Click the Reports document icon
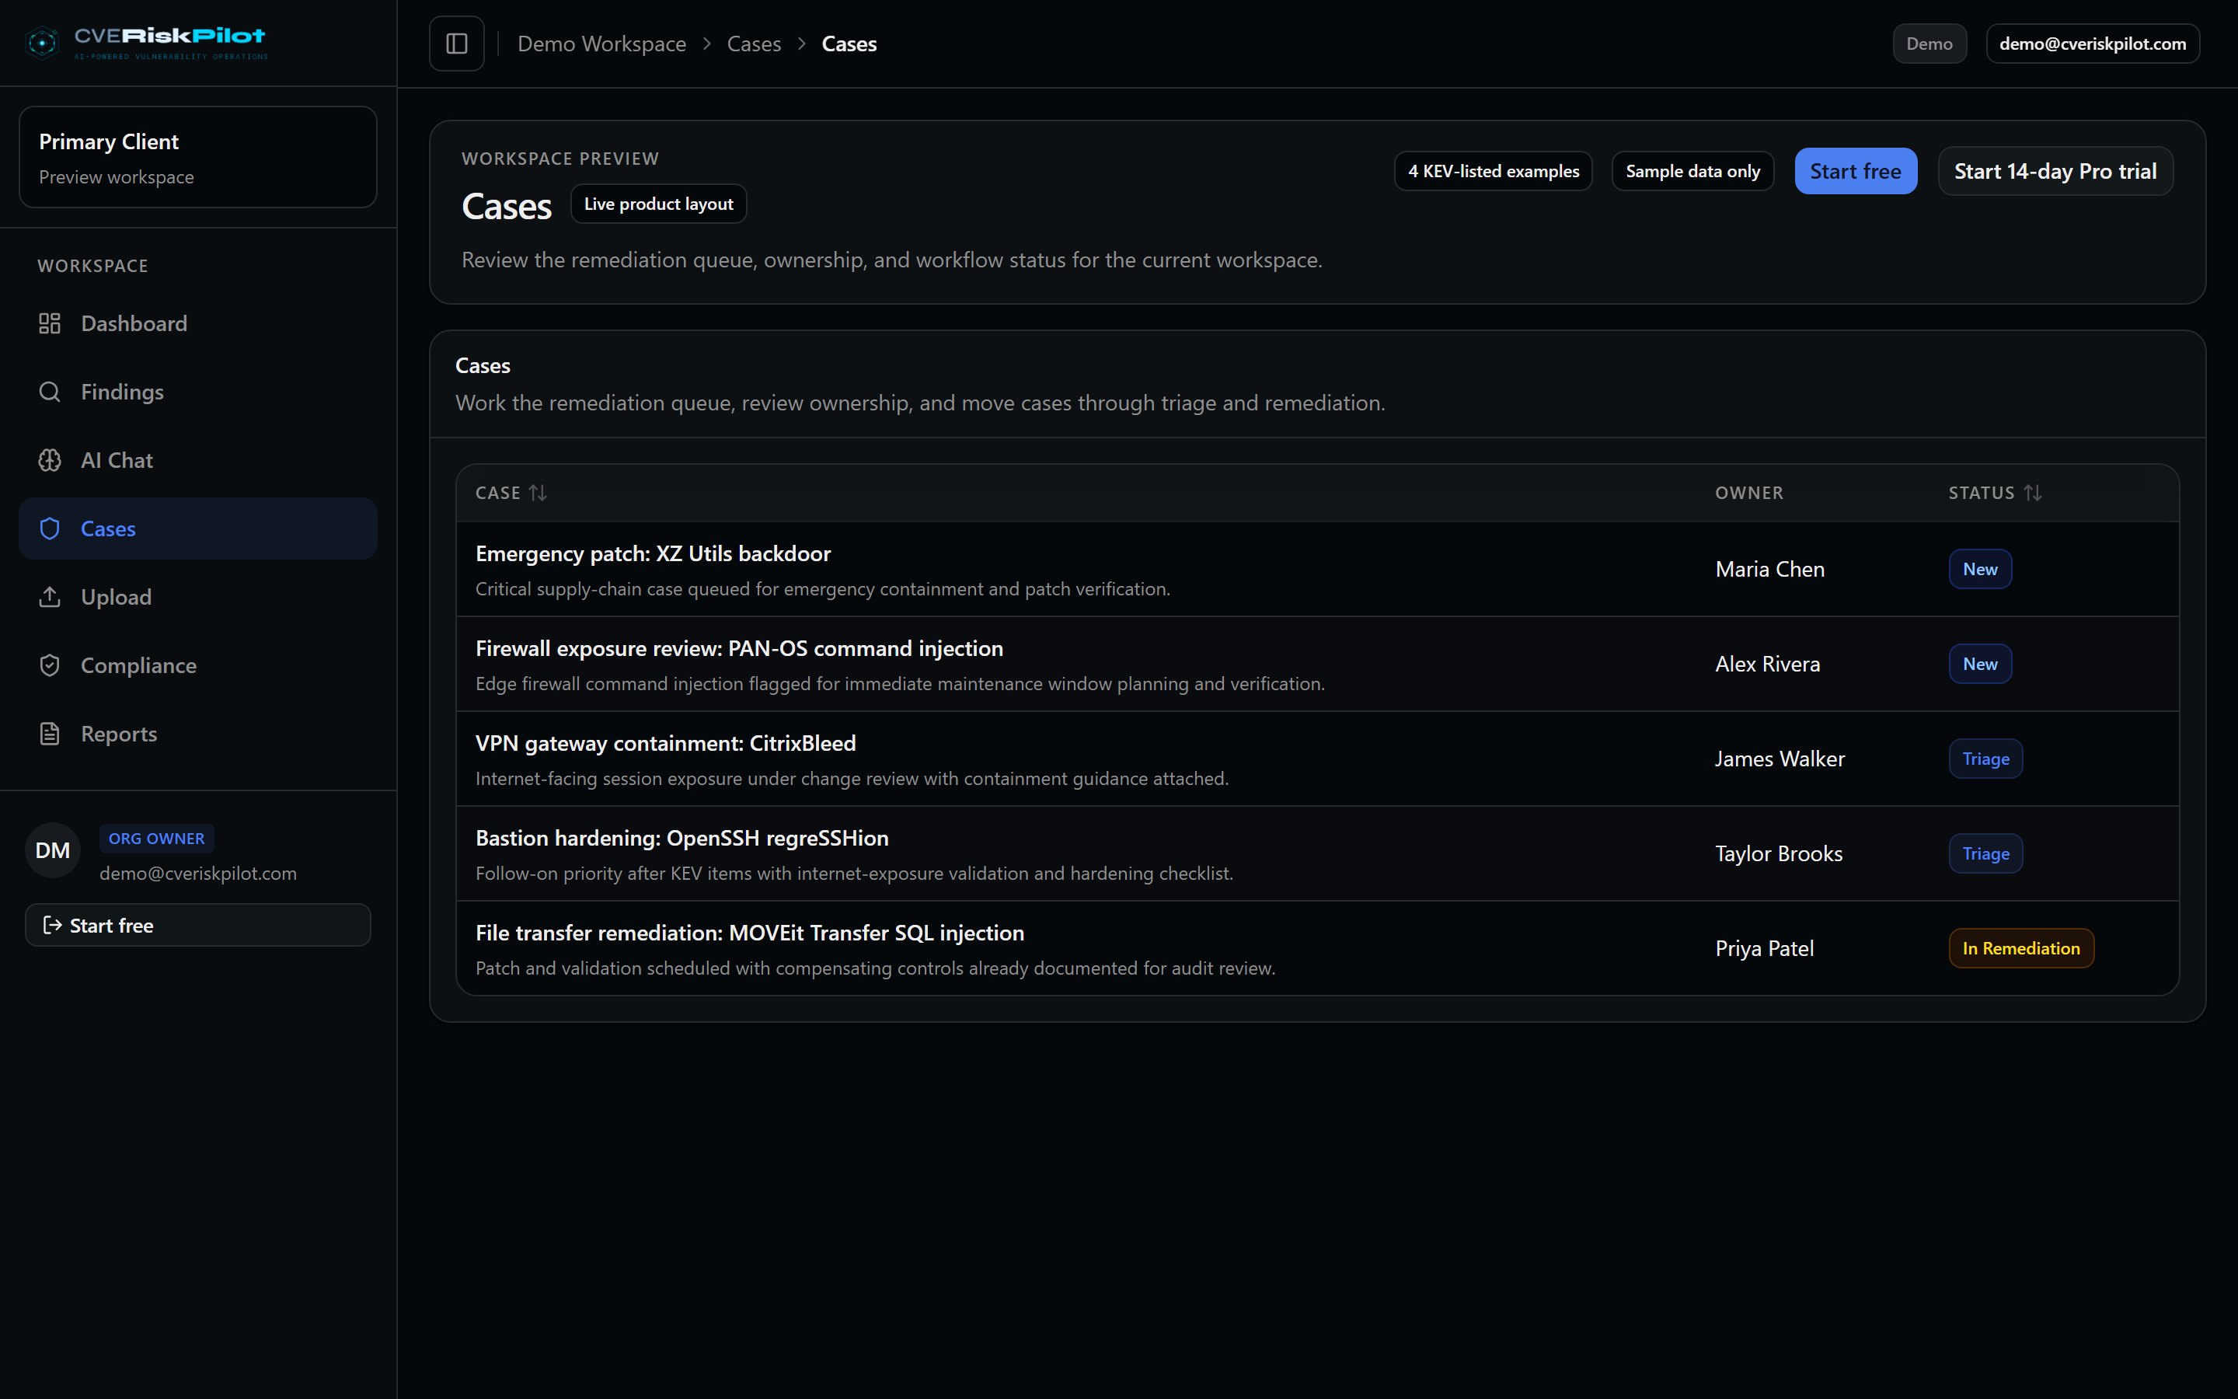Screen dimensions: 2238x1399 click(x=50, y=734)
